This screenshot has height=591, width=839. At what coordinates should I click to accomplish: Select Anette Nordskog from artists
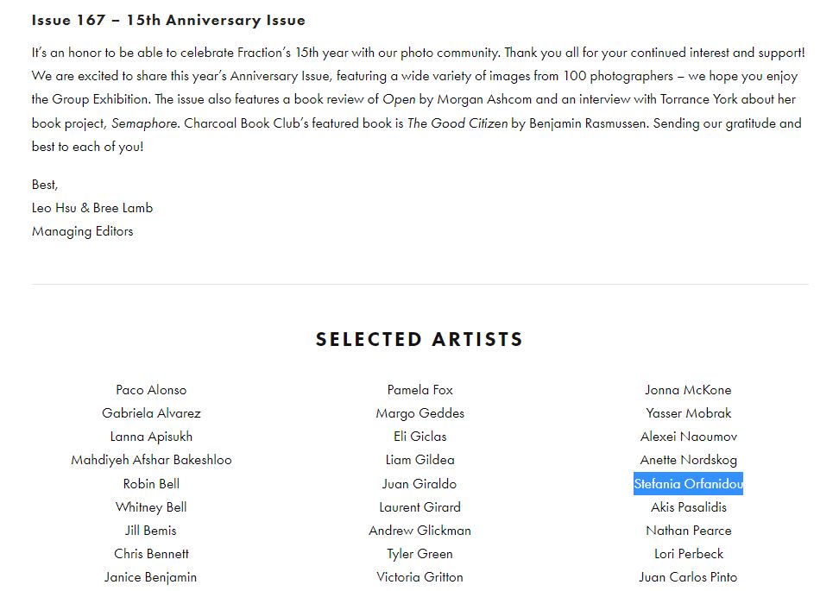tap(688, 460)
